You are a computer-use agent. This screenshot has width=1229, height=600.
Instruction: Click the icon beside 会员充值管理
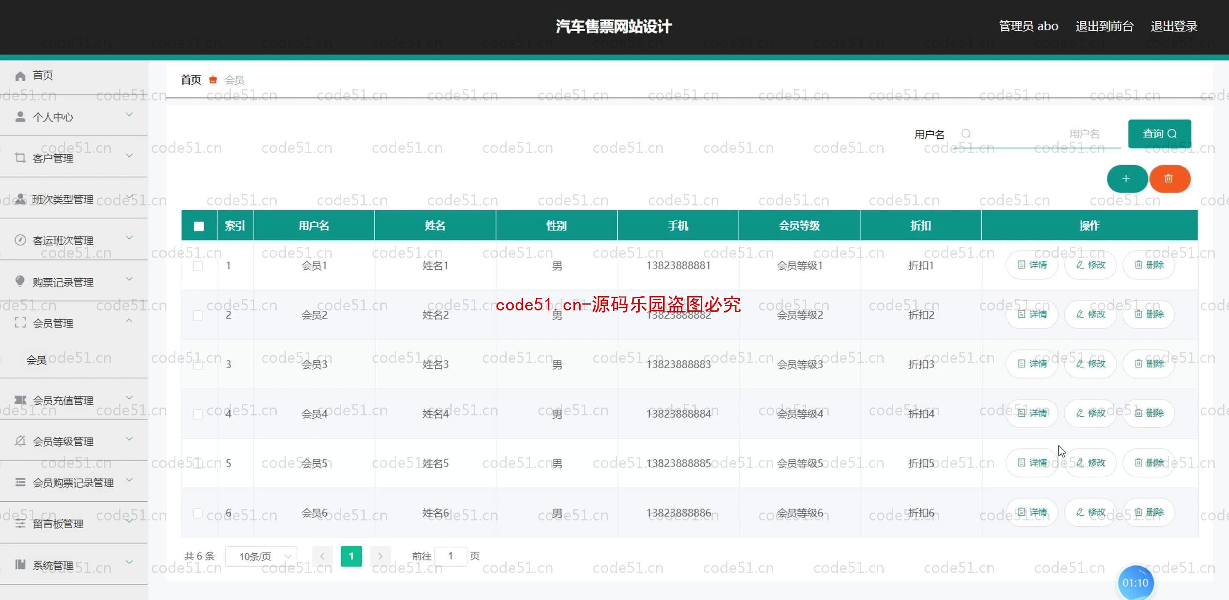click(x=20, y=400)
